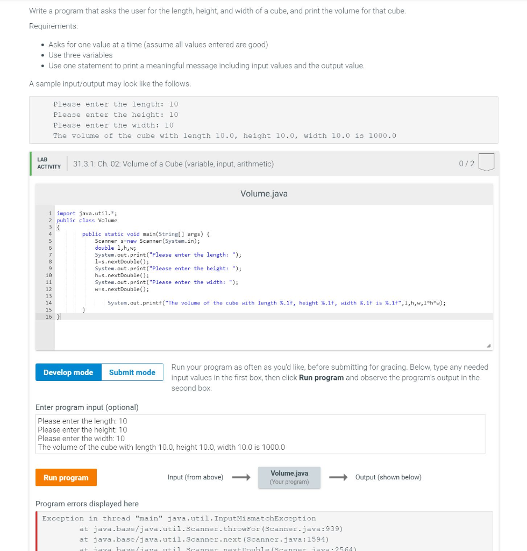Click the sample output line 'The volume of the cube'
The width and height of the screenshot is (527, 551).
(225, 136)
